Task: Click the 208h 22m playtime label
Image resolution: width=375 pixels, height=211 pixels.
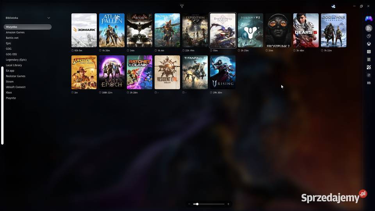Action: pos(107,93)
